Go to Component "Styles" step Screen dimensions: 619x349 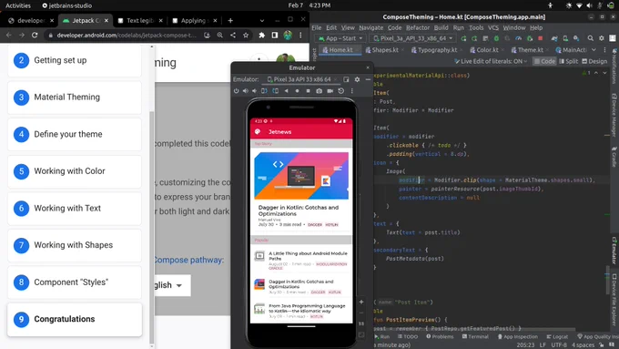tap(75, 282)
